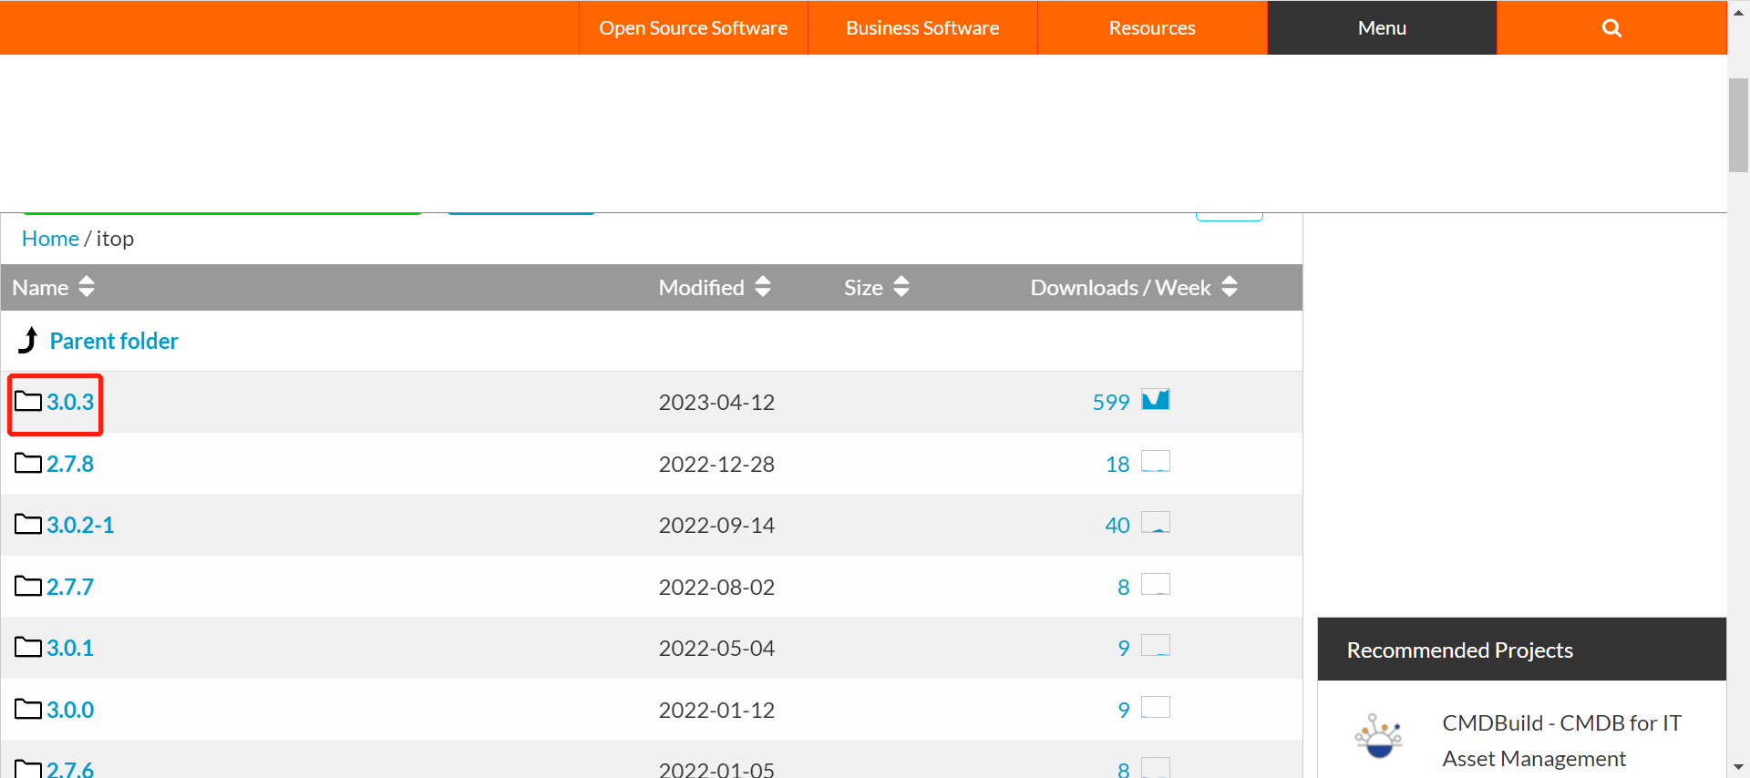Click the vertical scrollbar thumb

[x=1738, y=125]
